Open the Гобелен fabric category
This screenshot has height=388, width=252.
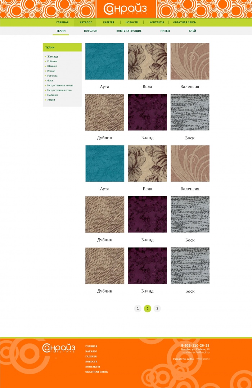click(x=52, y=61)
